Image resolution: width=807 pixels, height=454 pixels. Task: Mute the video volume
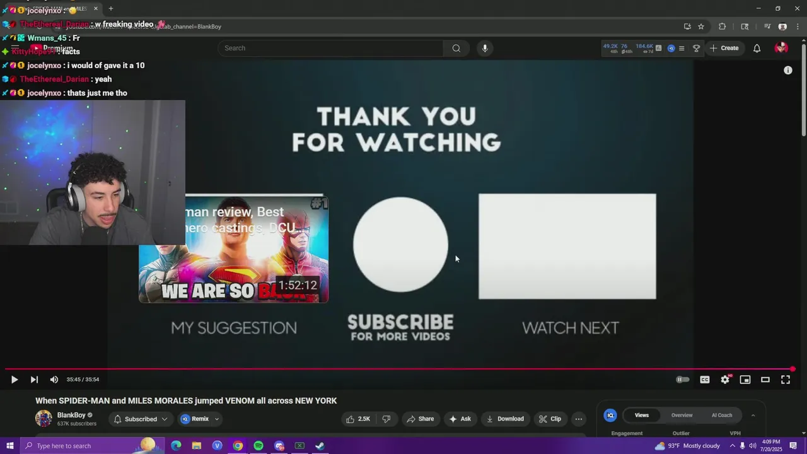(x=54, y=380)
